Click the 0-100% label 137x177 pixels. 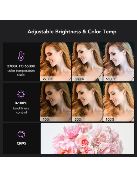pos(21,103)
